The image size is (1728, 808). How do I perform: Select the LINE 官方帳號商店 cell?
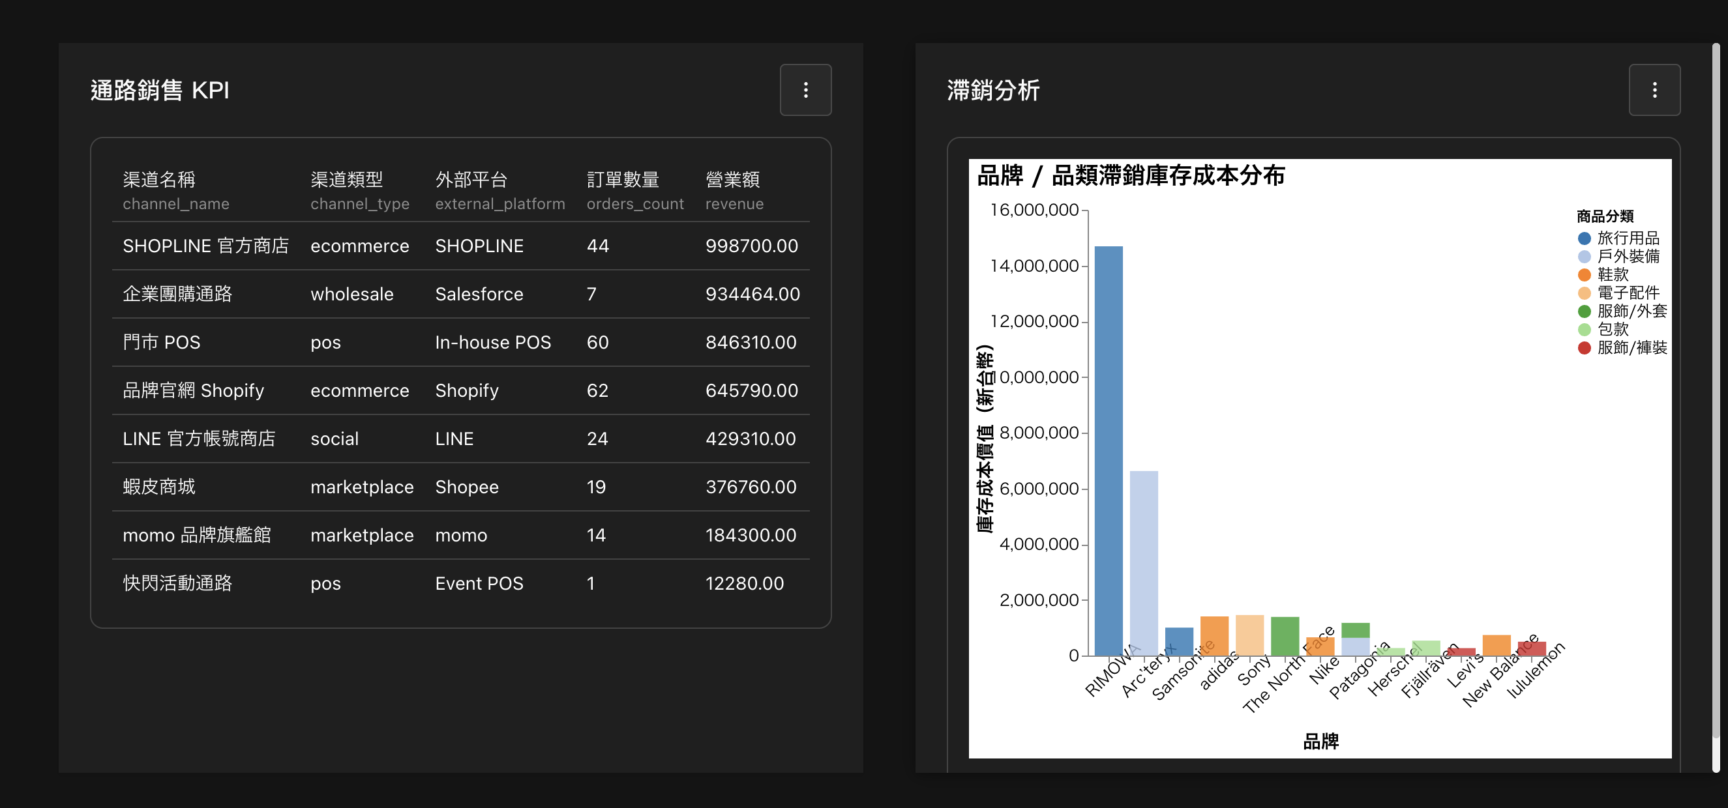pos(199,439)
